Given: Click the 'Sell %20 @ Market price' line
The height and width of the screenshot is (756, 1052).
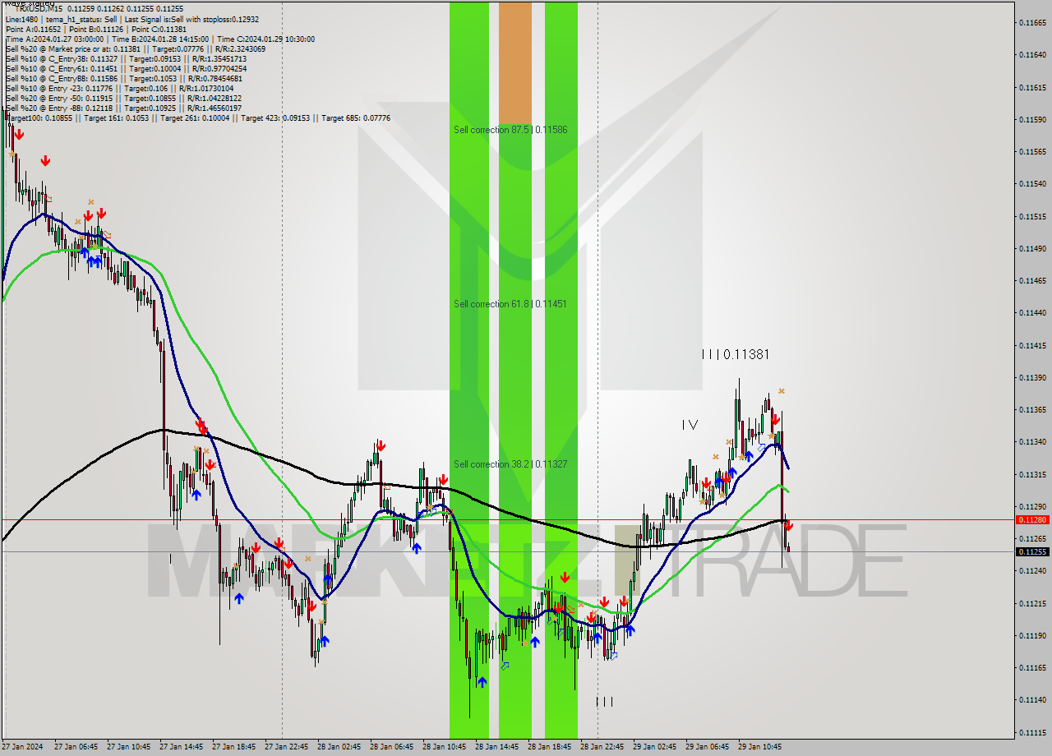Looking at the screenshot, I should (x=135, y=48).
